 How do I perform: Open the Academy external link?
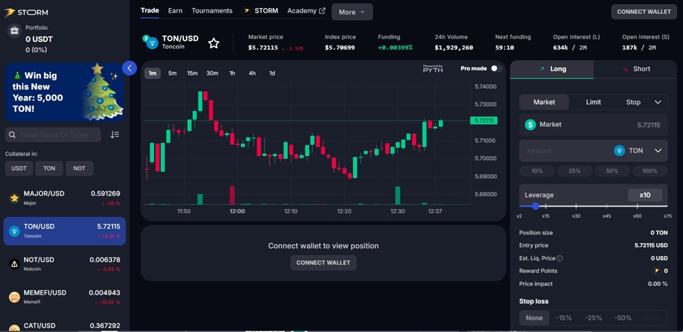306,11
